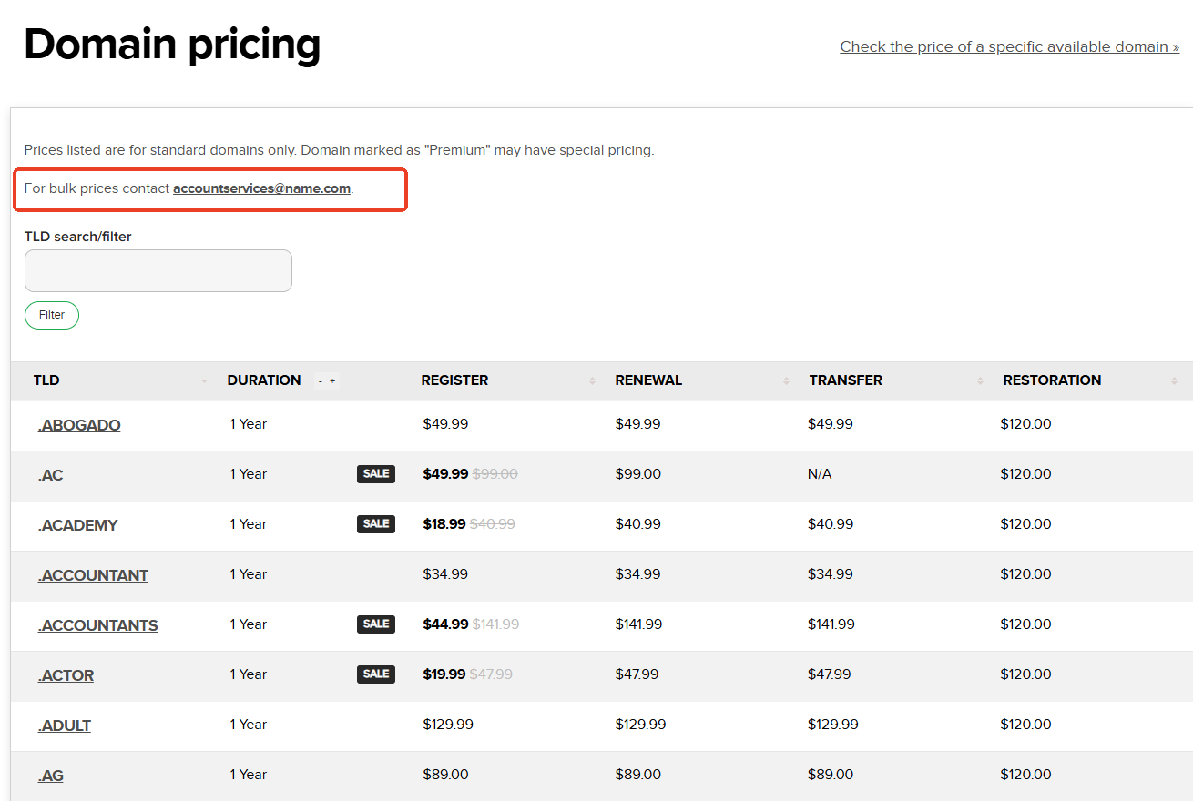Click the Renewal column sort arrows

786,381
